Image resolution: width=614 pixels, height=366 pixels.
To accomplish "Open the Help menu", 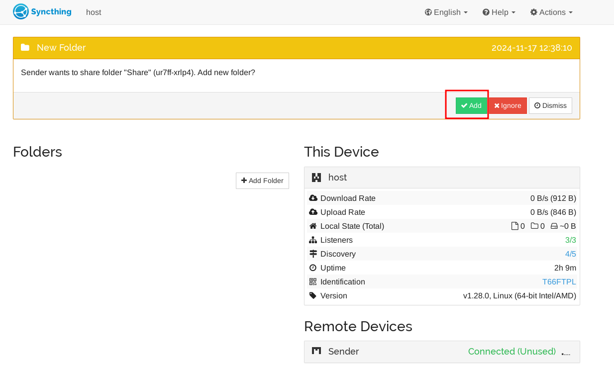I will click(499, 12).
